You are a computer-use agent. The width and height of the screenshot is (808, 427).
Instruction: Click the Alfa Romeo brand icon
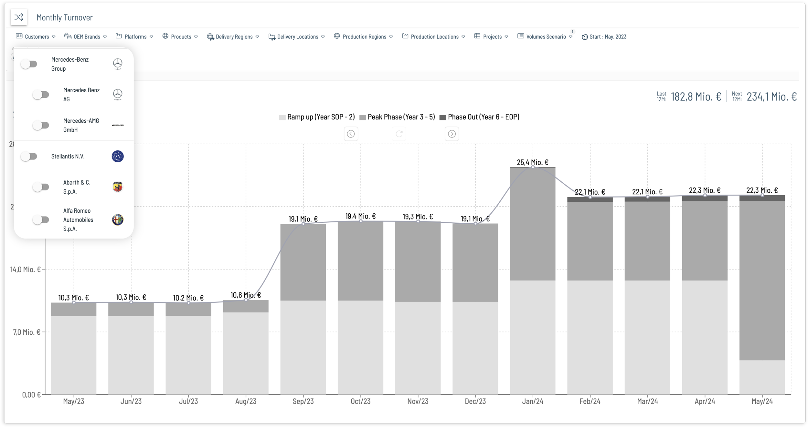[117, 219]
